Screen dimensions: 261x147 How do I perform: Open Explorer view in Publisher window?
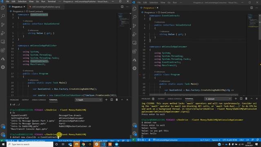[x=3, y=8]
